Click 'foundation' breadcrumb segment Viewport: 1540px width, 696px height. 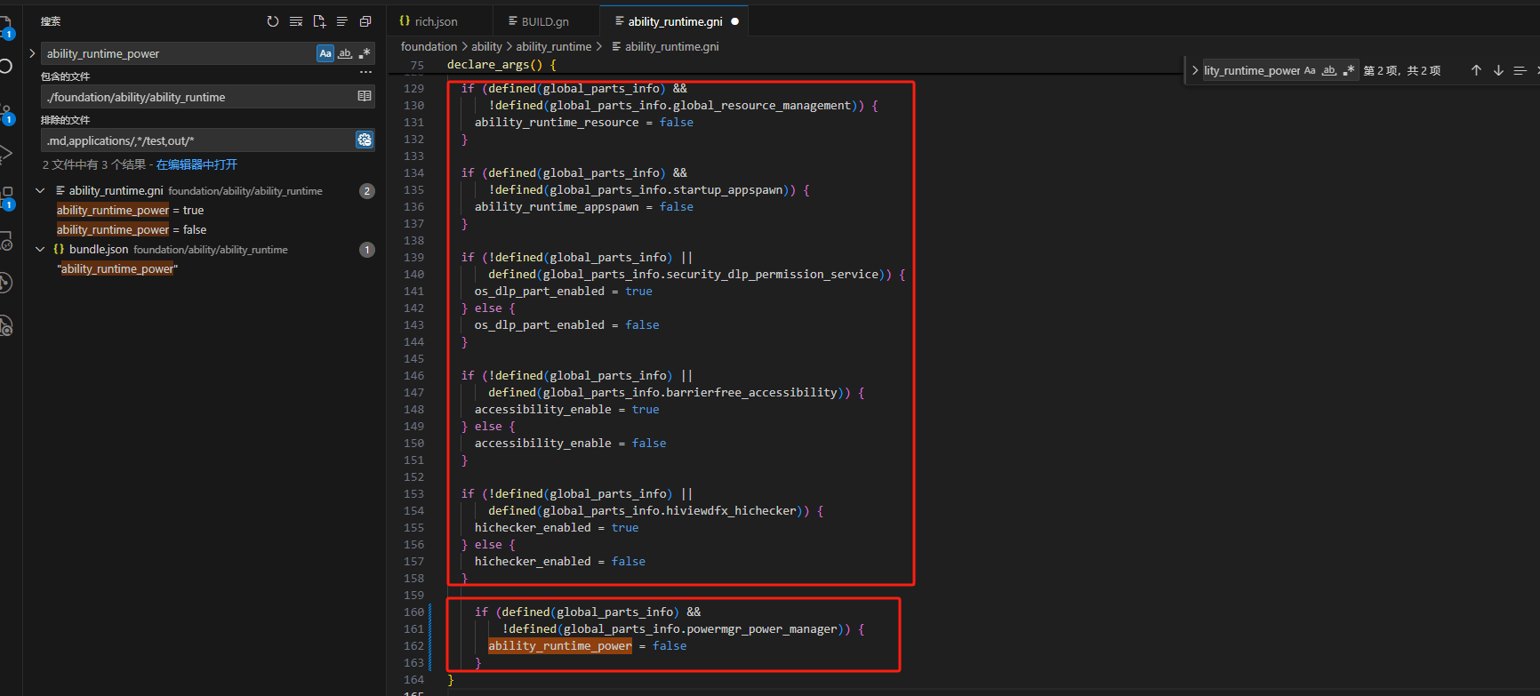tap(429, 46)
